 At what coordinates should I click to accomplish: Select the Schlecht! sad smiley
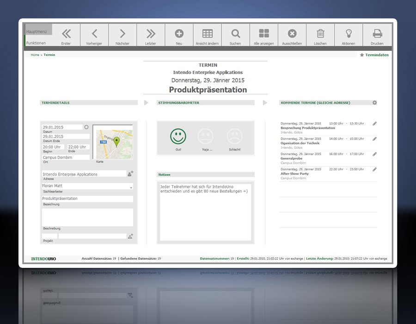[235, 136]
